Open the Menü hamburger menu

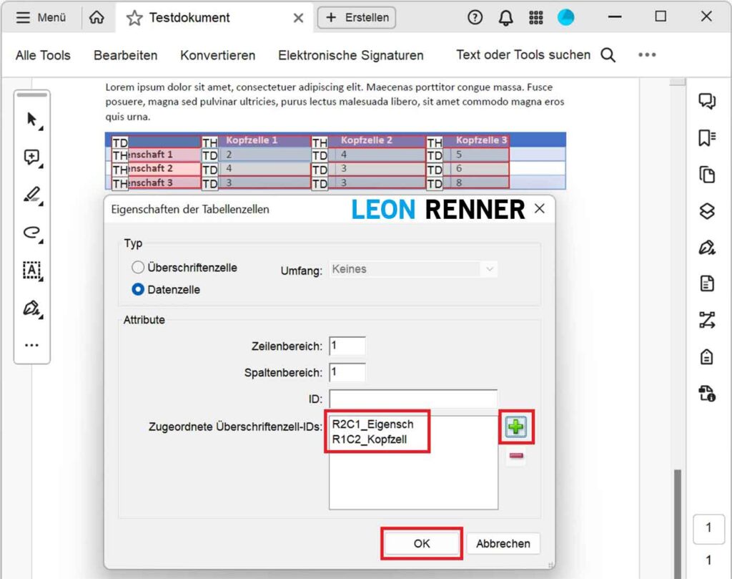coord(41,18)
